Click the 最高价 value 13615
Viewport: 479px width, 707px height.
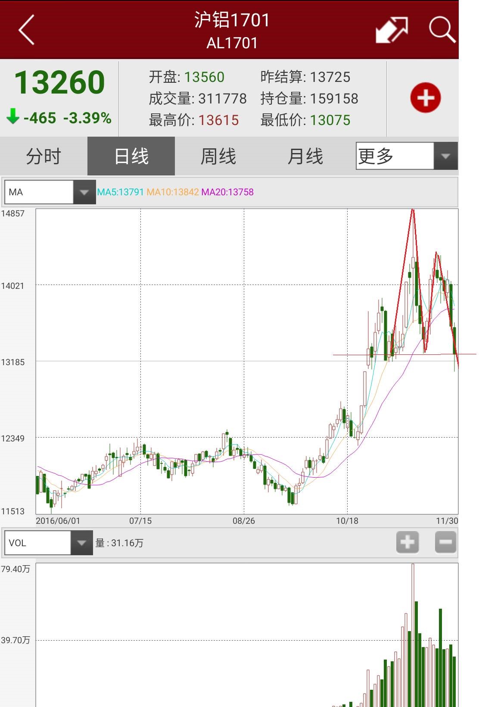click(x=218, y=120)
